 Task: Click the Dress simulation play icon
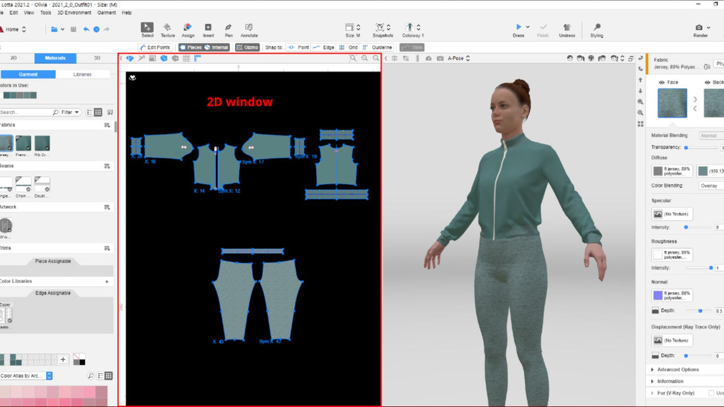tap(518, 28)
